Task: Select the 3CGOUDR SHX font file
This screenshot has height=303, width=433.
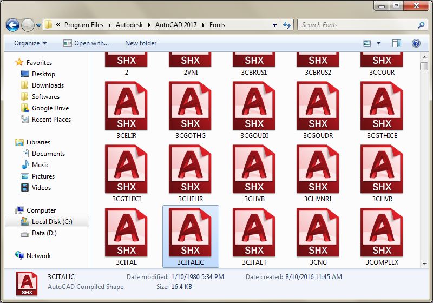Action: pyautogui.click(x=318, y=110)
